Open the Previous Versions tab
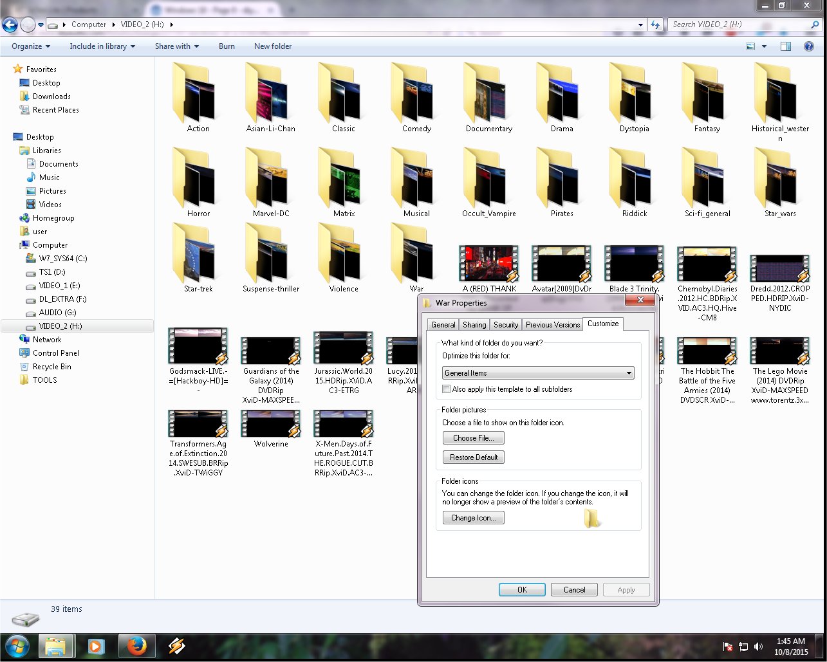 coord(552,325)
